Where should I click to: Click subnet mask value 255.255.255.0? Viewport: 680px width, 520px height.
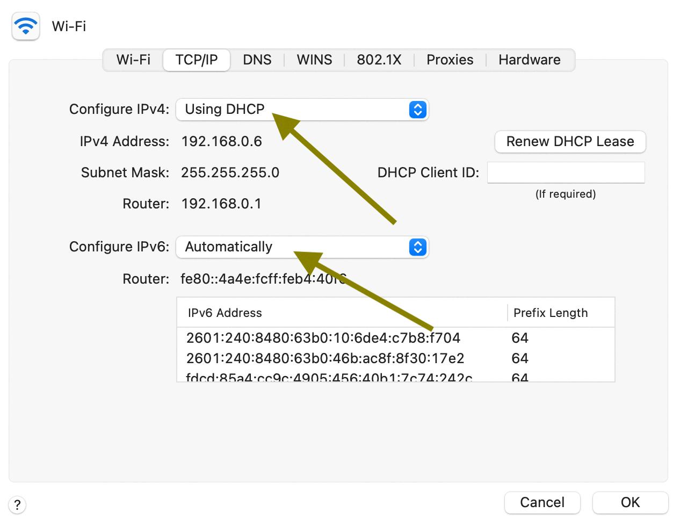pyautogui.click(x=230, y=172)
